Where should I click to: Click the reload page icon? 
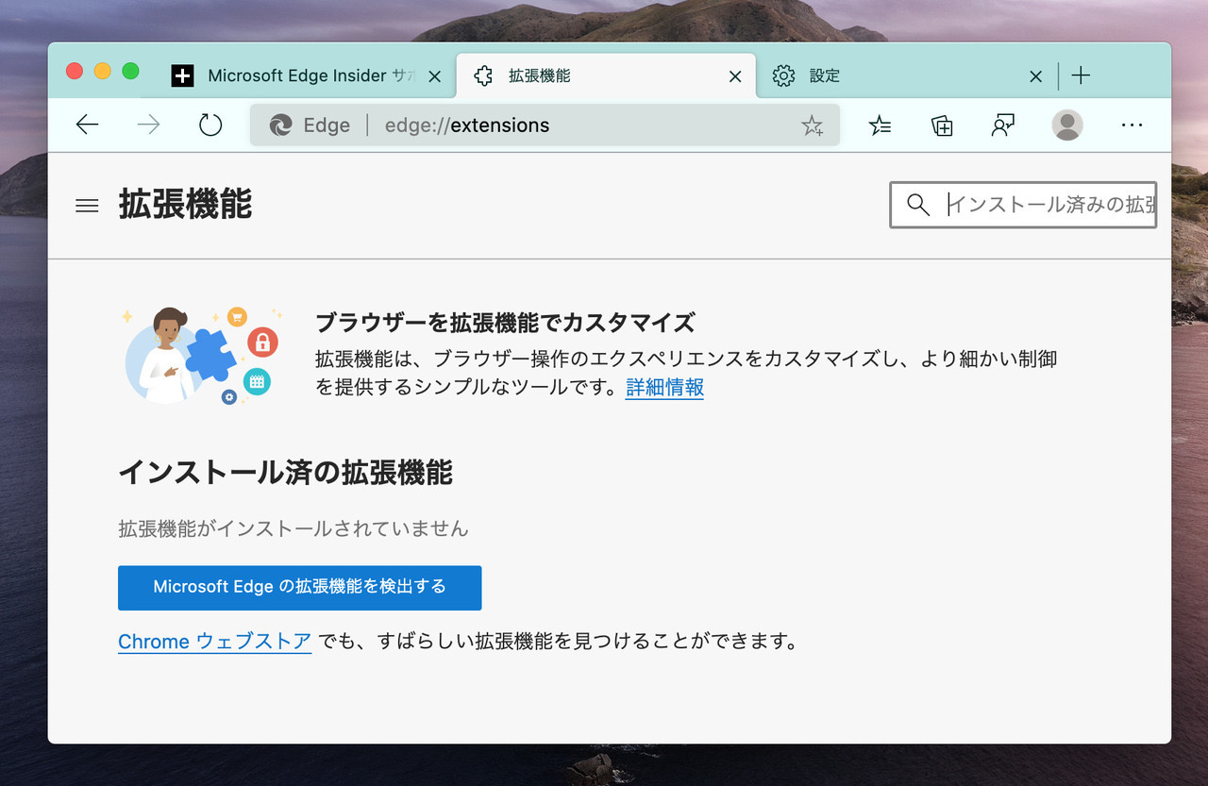pos(210,125)
